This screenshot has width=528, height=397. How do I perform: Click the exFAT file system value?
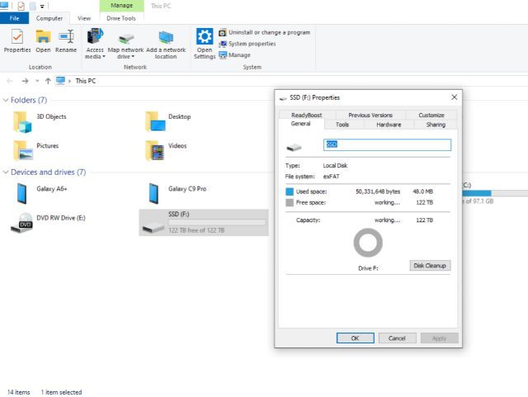click(332, 177)
